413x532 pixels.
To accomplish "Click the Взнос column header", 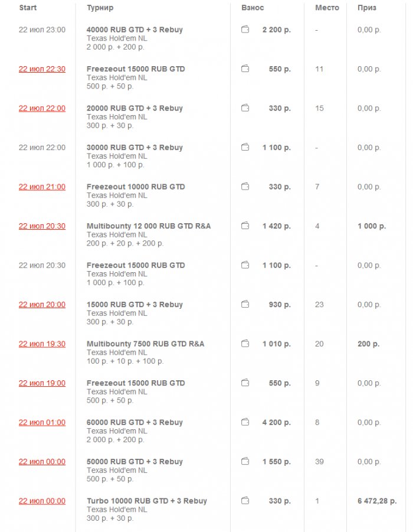I will pos(253,8).
